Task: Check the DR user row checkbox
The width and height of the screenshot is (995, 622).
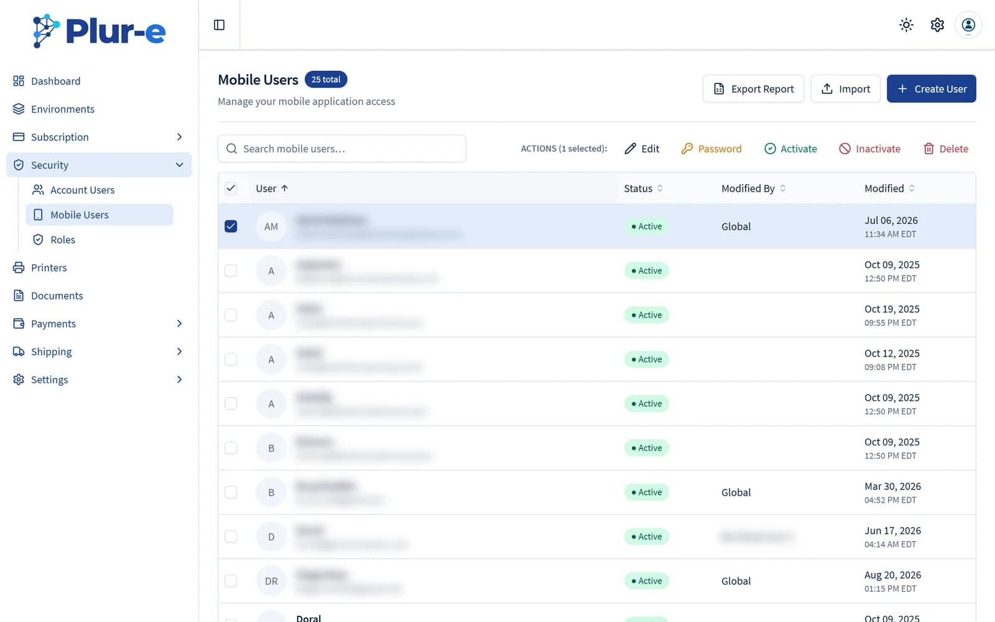Action: point(231,581)
